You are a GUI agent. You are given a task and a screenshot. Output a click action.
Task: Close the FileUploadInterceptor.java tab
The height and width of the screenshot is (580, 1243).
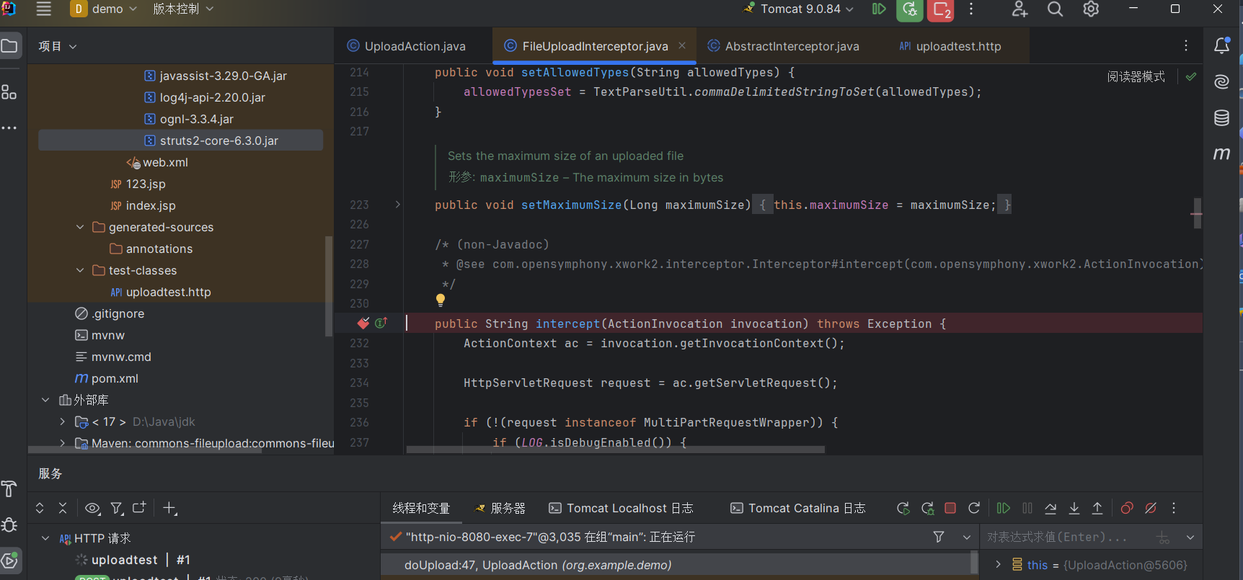(682, 45)
